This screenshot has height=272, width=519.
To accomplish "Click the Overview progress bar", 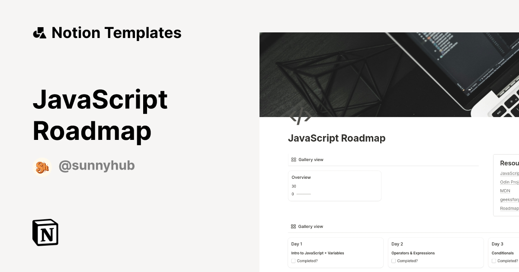I will coord(303,194).
